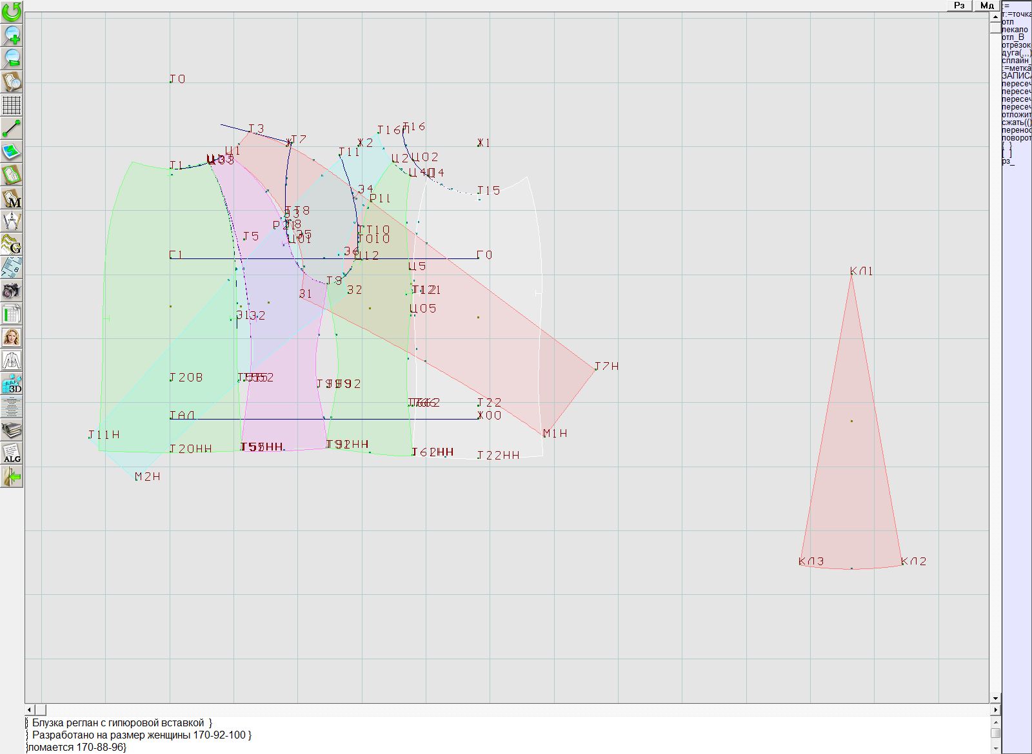Click the exit door with green arrow

12,476
